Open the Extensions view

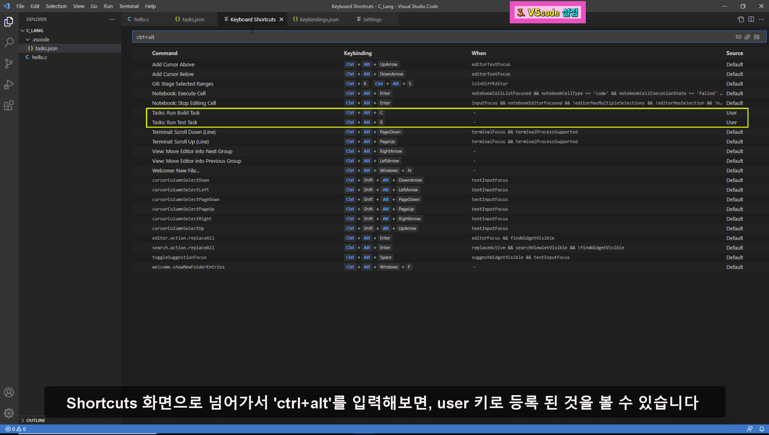[x=9, y=105]
